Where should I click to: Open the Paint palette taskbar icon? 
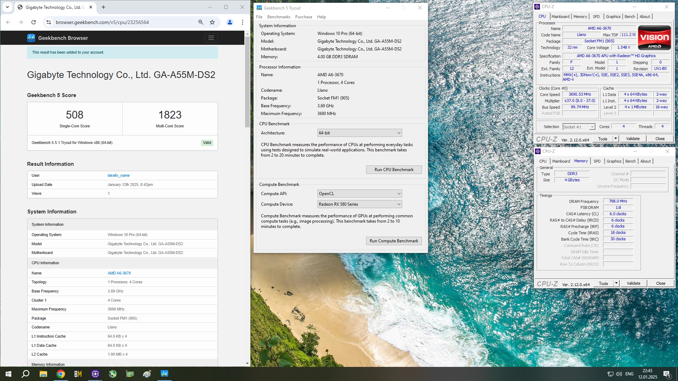(x=147, y=374)
